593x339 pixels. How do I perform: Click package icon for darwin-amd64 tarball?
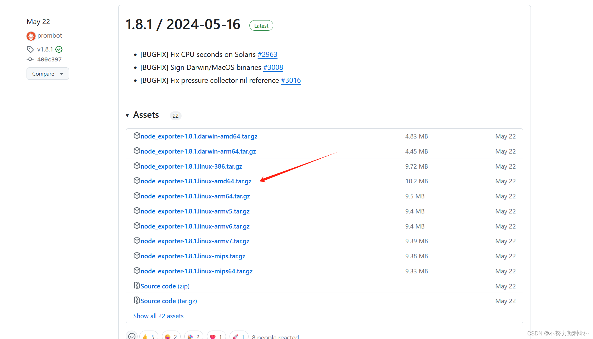click(x=137, y=136)
